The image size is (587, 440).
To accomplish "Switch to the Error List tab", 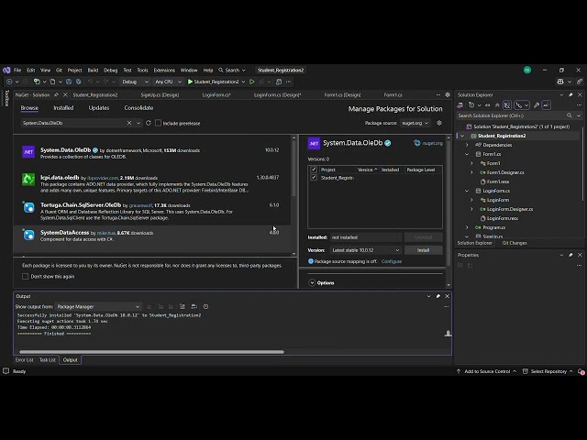I will 25,360.
